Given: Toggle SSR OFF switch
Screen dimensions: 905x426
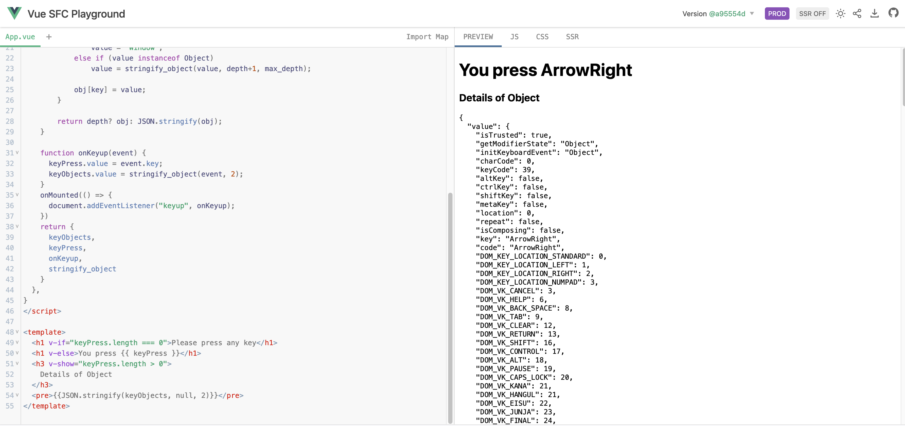Looking at the screenshot, I should (812, 14).
